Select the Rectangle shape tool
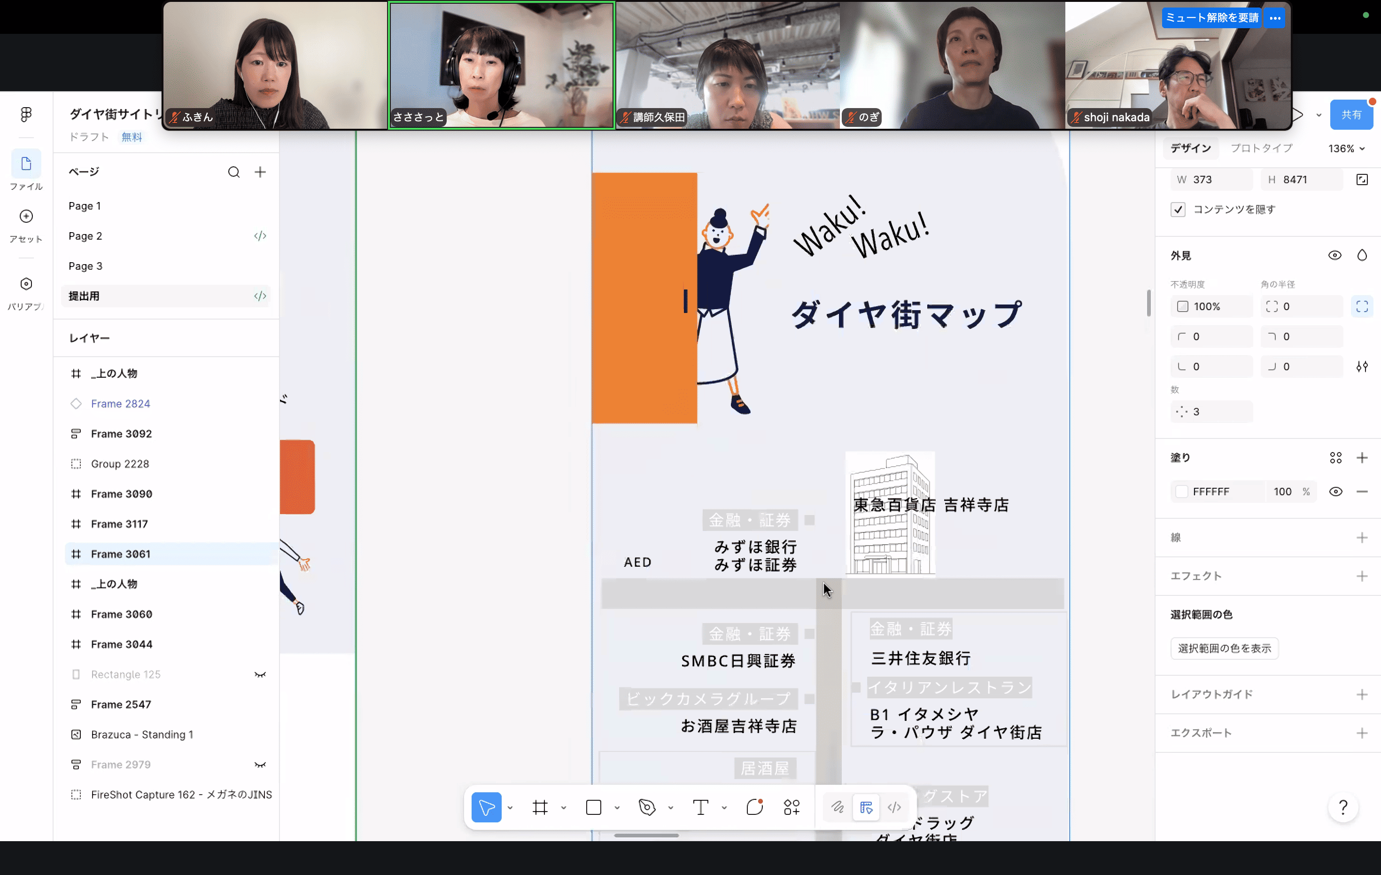1381x875 pixels. pyautogui.click(x=594, y=807)
